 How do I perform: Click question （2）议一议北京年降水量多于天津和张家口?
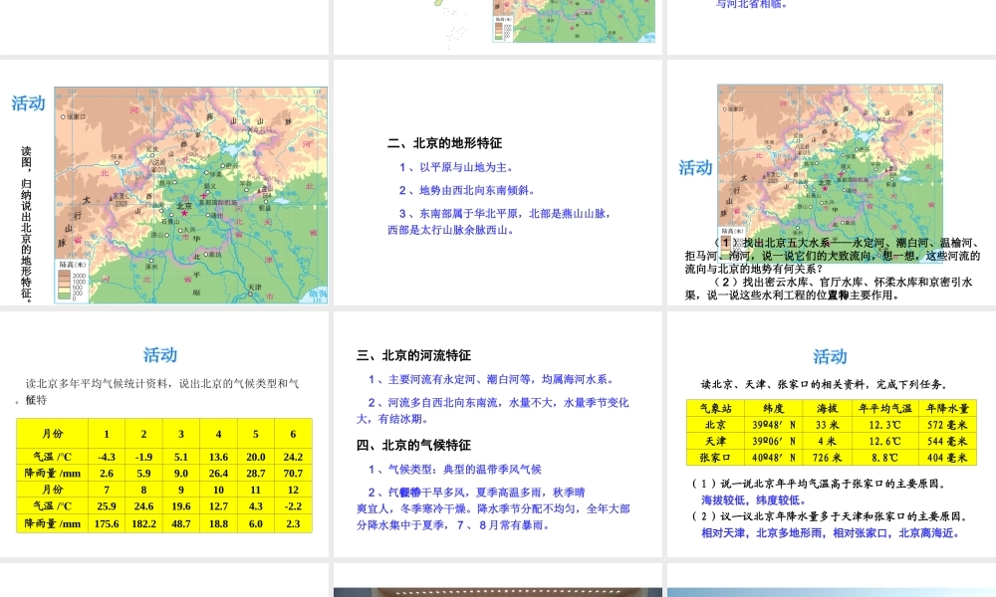point(831,516)
